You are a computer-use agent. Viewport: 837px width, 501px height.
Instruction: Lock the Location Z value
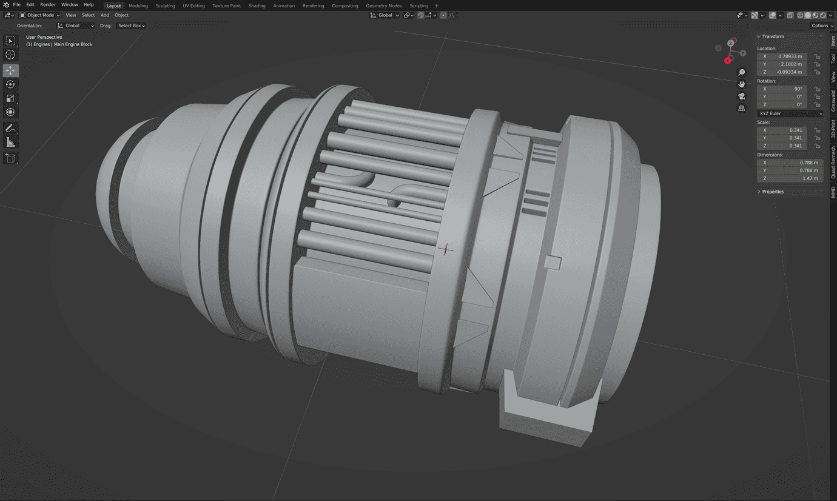818,72
